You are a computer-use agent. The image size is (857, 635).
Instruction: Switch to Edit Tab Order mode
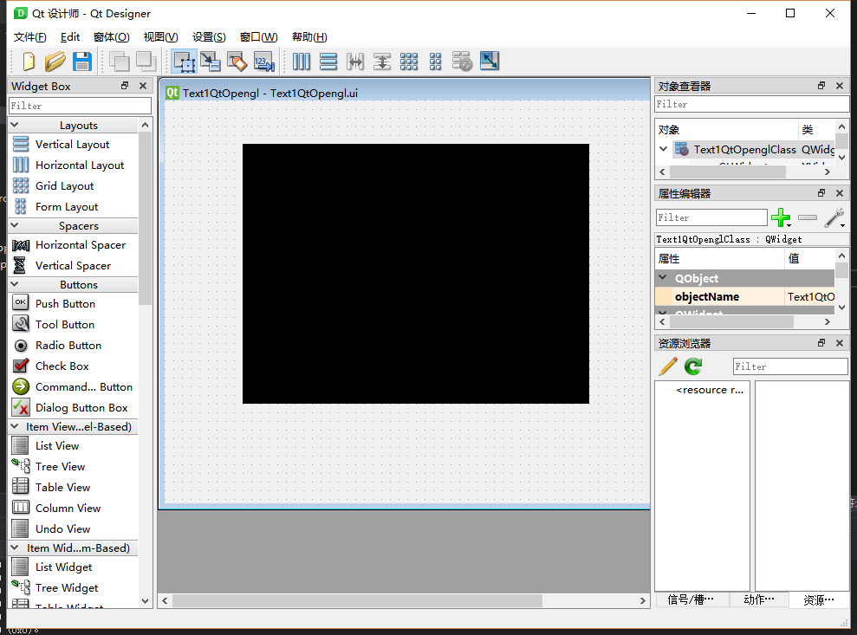(264, 62)
